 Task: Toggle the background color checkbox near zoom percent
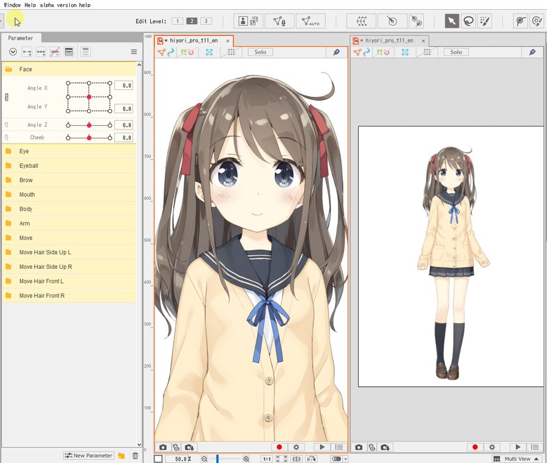tap(158, 459)
